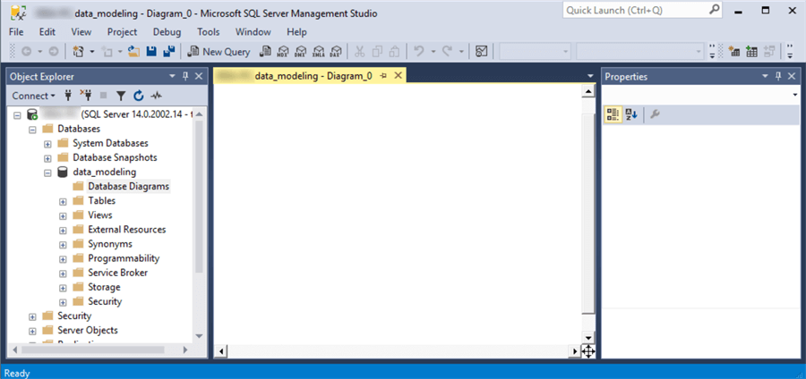Open the View menu
Viewport: 806px width, 379px height.
[81, 32]
